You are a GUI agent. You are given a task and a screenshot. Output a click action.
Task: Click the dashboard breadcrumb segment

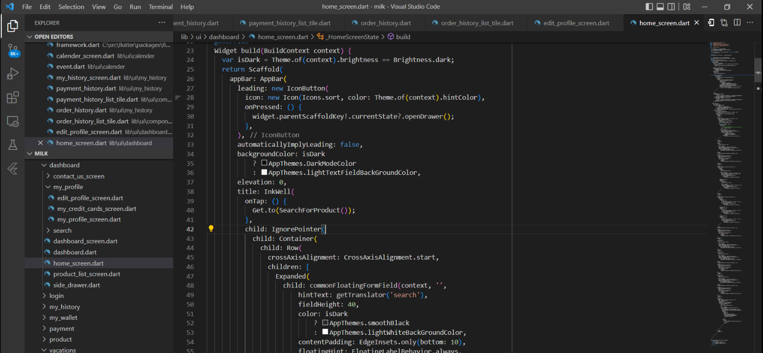click(224, 37)
